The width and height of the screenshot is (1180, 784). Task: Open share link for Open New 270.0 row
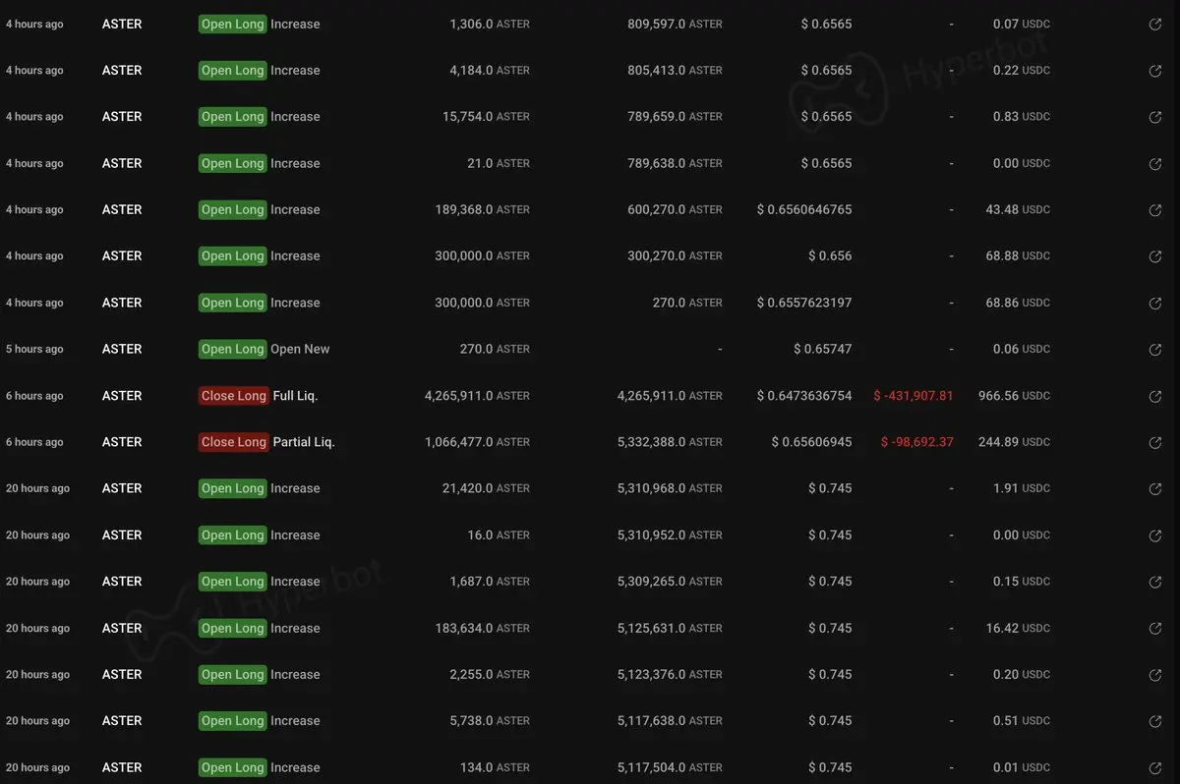tap(1155, 350)
